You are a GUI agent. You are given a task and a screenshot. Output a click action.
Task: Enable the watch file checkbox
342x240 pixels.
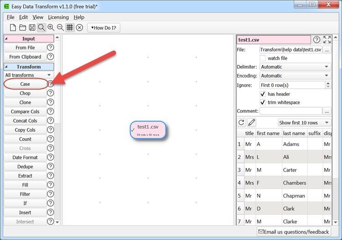point(263,58)
